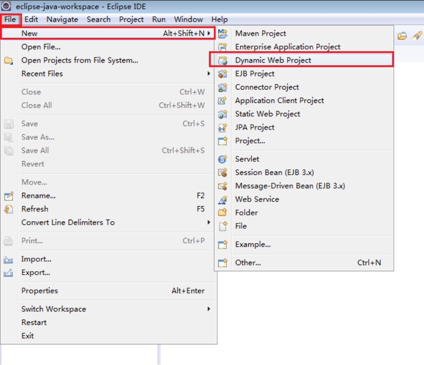The height and width of the screenshot is (365, 424).
Task: Click the generic Project... wizard icon
Action: pos(223,141)
